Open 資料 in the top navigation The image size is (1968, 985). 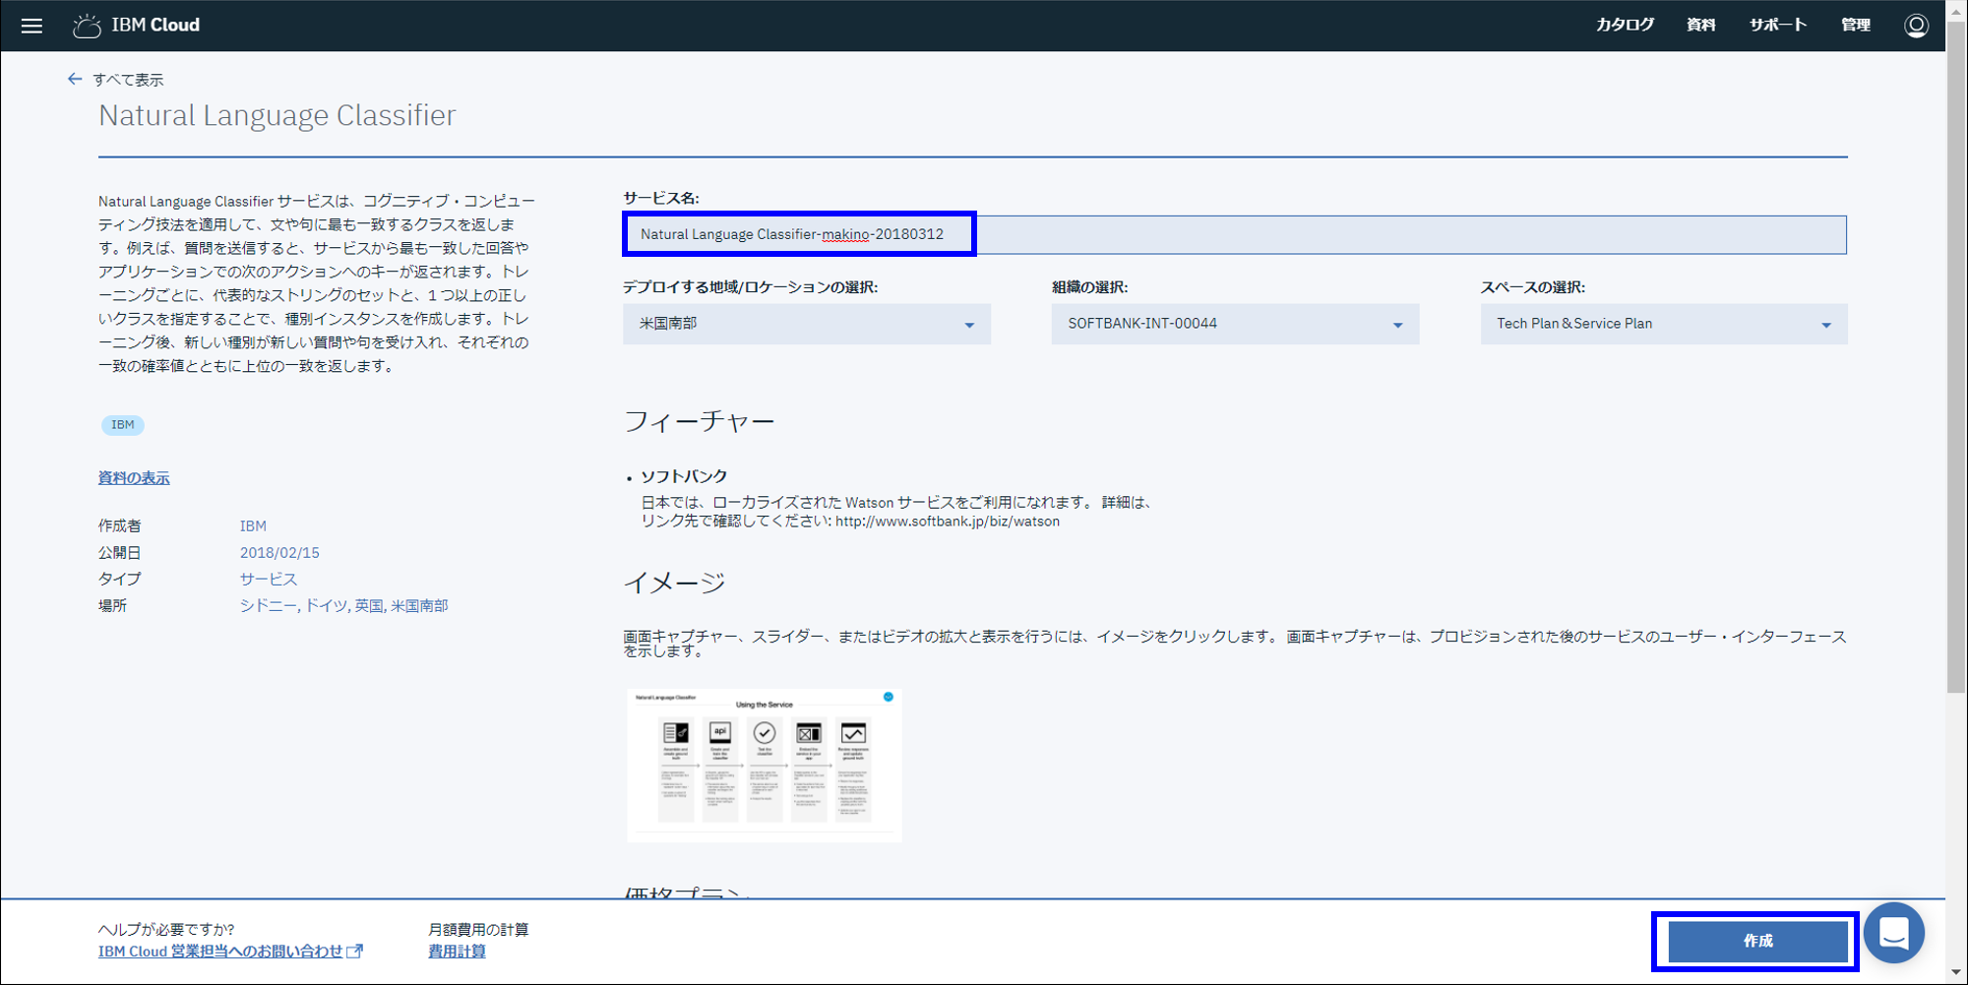tap(1701, 25)
